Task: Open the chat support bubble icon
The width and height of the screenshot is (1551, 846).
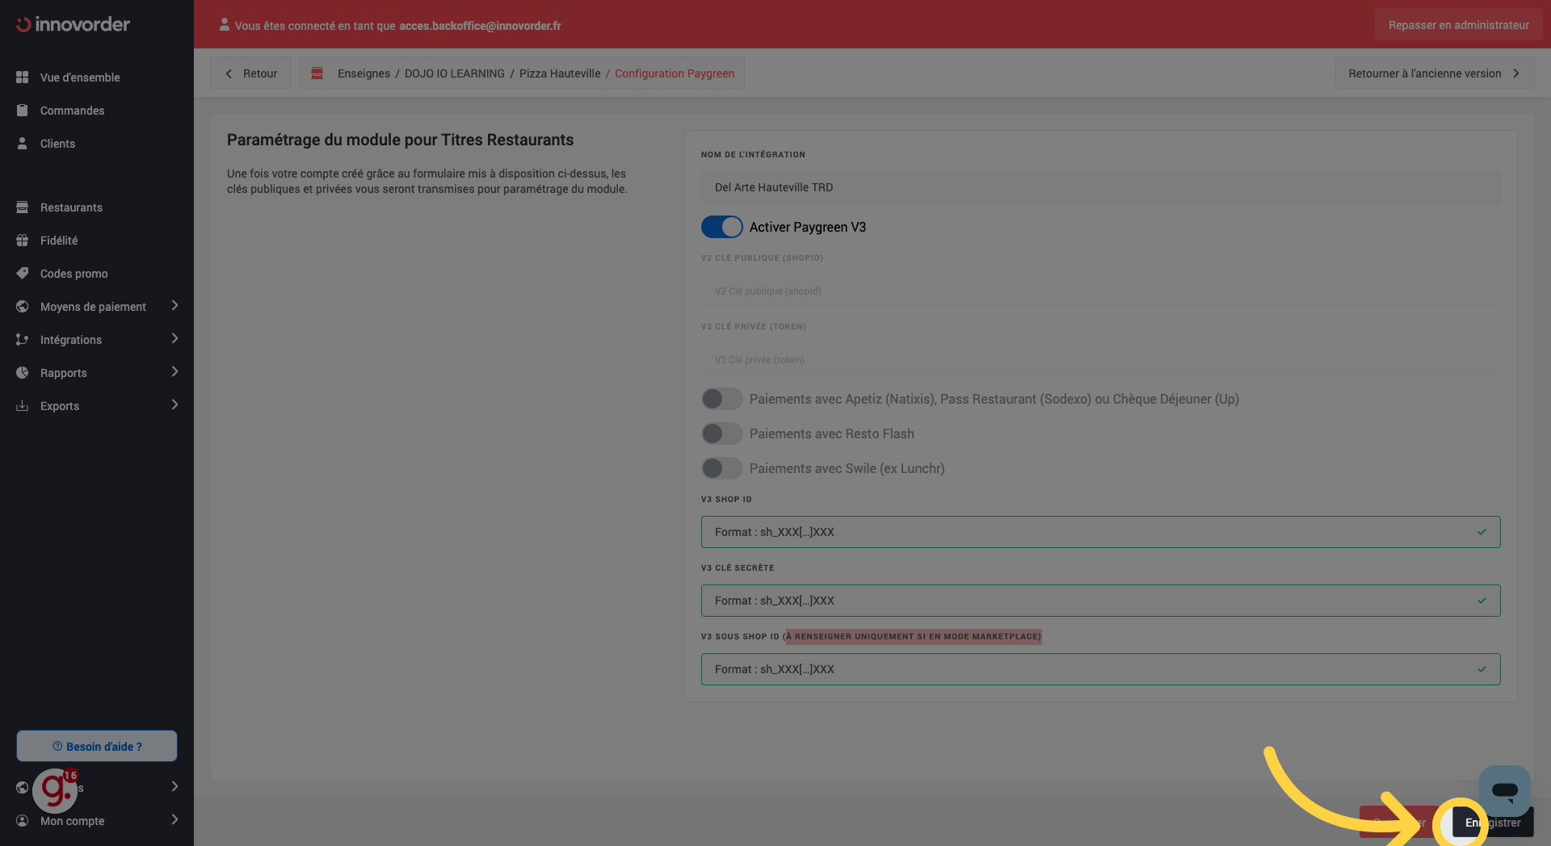Action: pyautogui.click(x=1504, y=791)
